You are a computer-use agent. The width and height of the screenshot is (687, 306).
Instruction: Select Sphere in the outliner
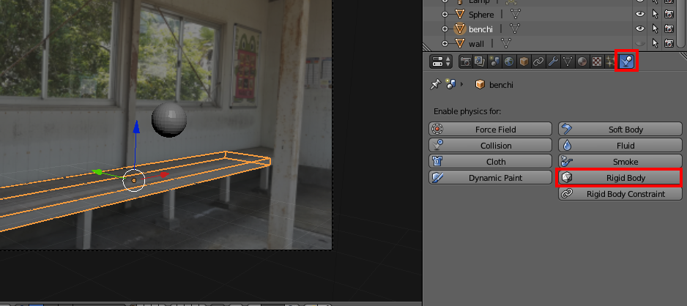(x=481, y=15)
